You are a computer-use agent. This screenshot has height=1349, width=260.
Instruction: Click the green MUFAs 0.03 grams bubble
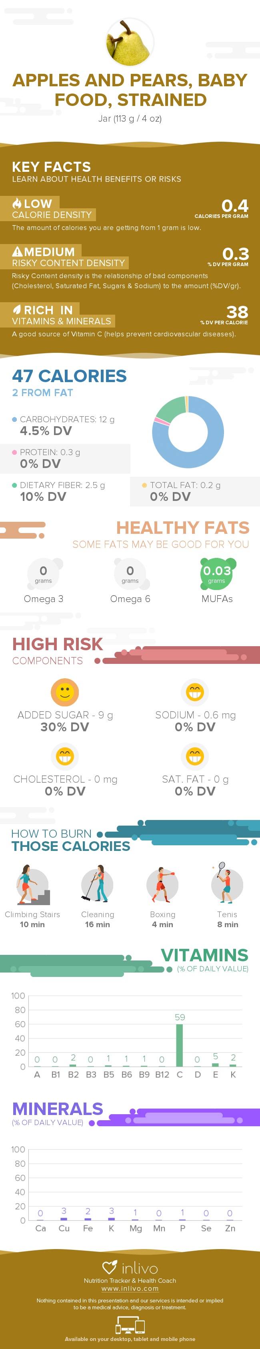[x=217, y=573]
